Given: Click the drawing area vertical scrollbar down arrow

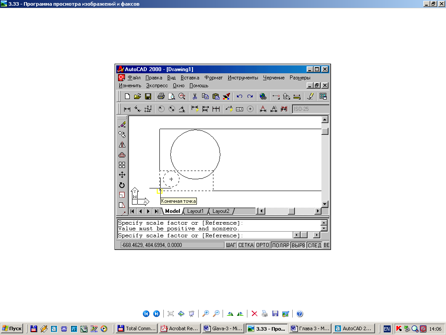Looking at the screenshot, I should (x=324, y=204).
